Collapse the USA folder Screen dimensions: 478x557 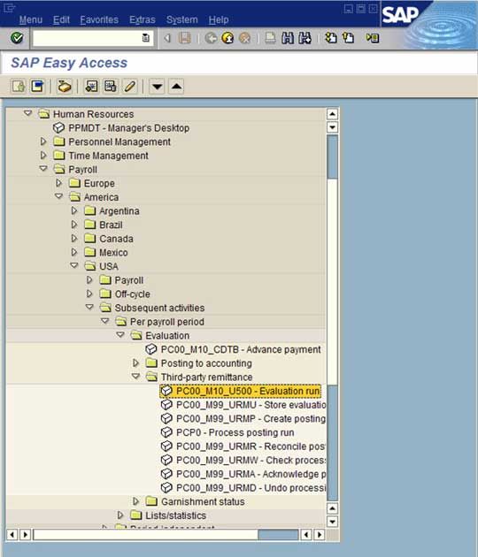pos(74,266)
